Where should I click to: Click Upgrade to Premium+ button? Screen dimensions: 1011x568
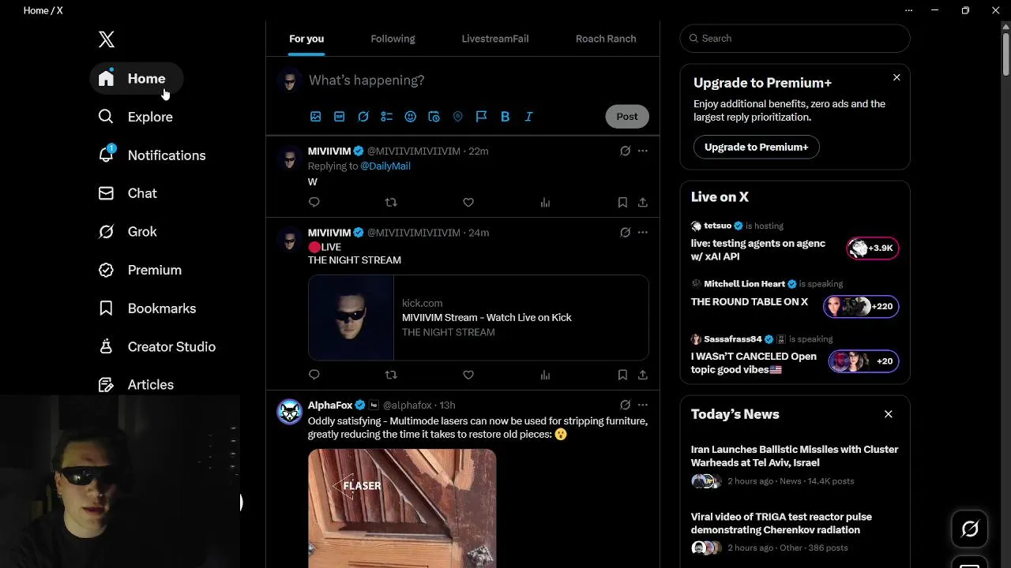pyautogui.click(x=757, y=147)
